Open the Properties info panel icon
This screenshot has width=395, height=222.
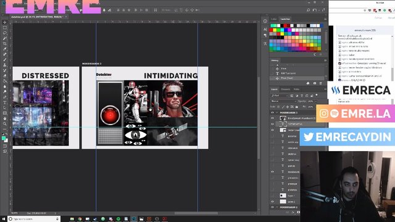[265, 21]
